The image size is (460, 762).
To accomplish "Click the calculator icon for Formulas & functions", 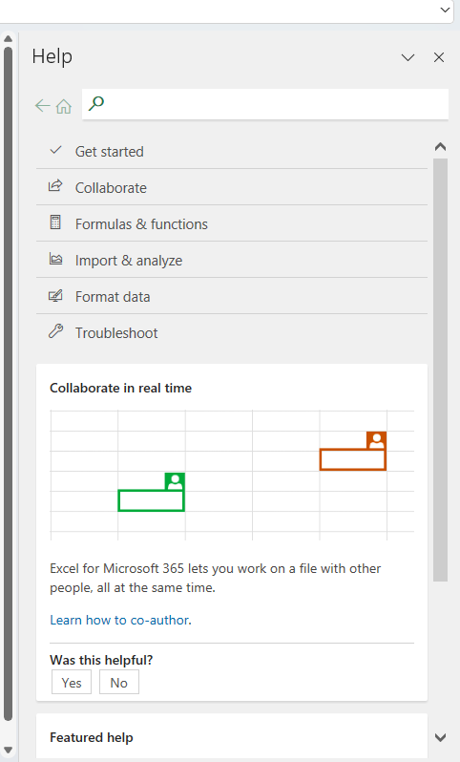I will pyautogui.click(x=55, y=222).
